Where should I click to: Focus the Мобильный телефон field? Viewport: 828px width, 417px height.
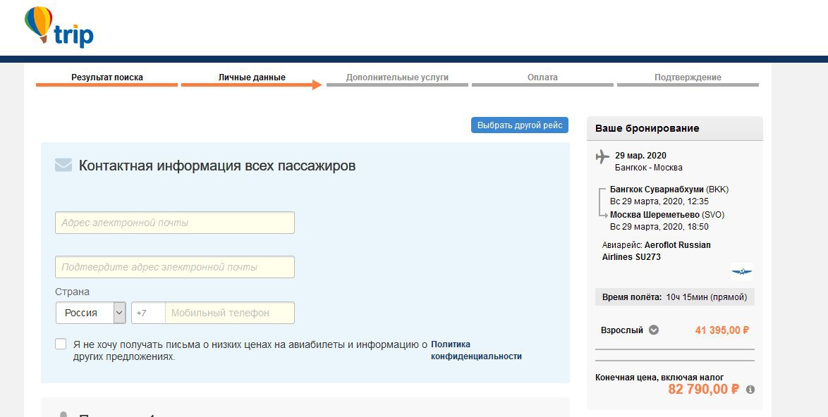pos(230,313)
